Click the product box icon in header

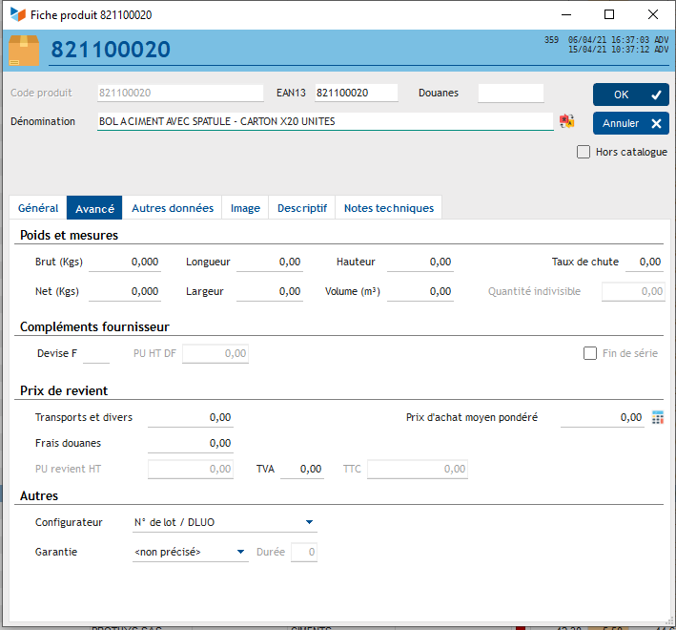tap(24, 51)
